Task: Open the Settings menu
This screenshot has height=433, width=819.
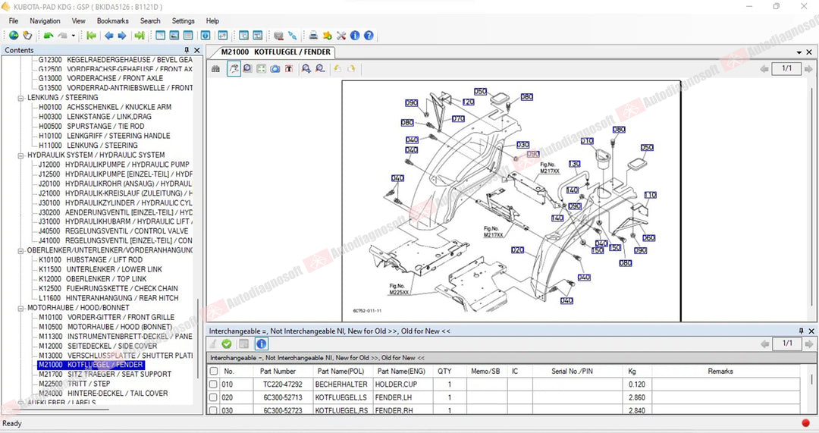Action: tap(183, 21)
